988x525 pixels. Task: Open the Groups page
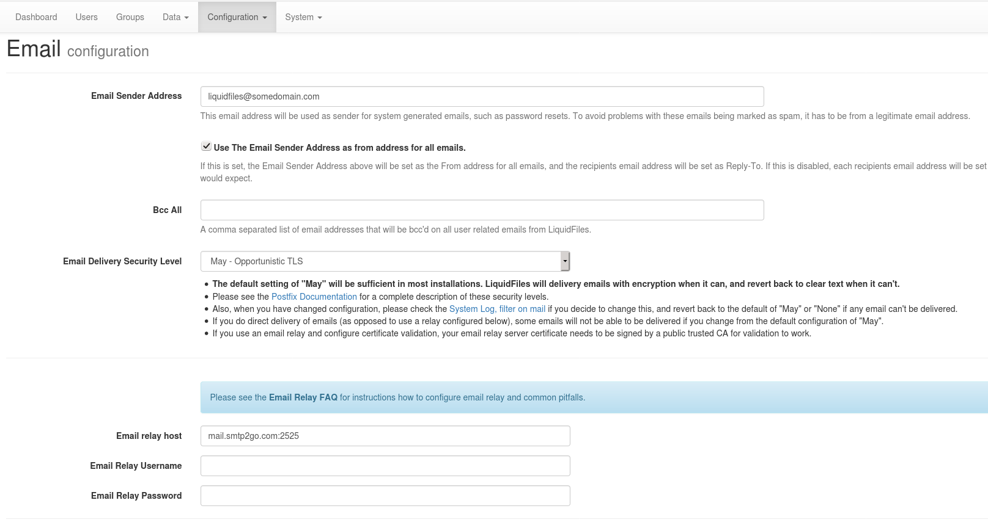[x=130, y=17]
